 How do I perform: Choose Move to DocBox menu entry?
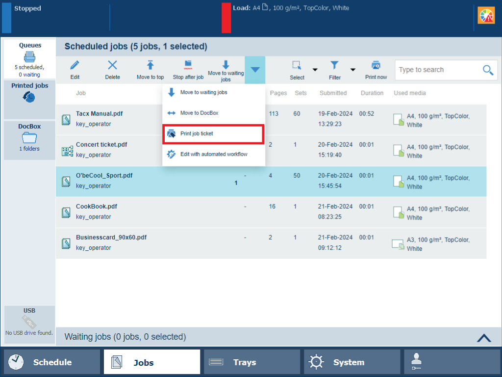pyautogui.click(x=213, y=113)
